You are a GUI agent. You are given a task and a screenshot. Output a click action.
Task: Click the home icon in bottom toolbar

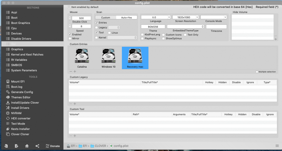[x=27, y=146]
